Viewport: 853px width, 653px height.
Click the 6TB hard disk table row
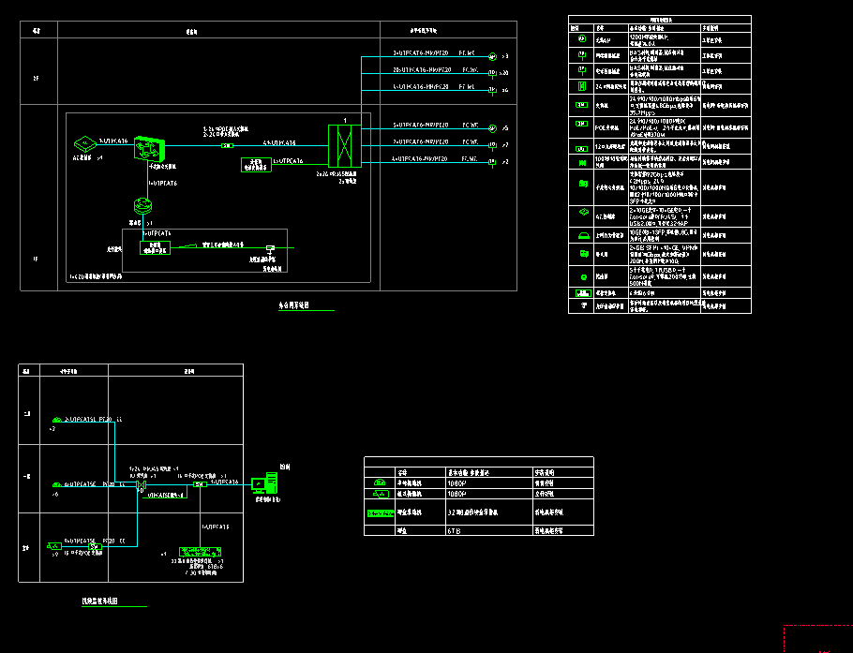click(478, 530)
